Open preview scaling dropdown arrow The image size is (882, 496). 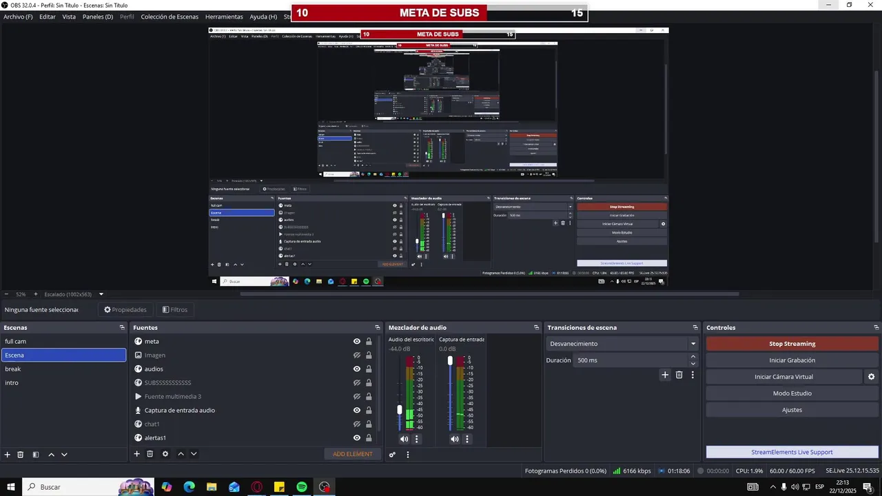click(x=101, y=294)
